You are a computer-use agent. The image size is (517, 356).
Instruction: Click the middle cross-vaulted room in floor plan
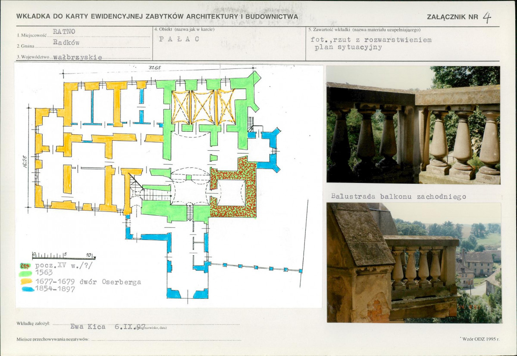tap(203, 107)
